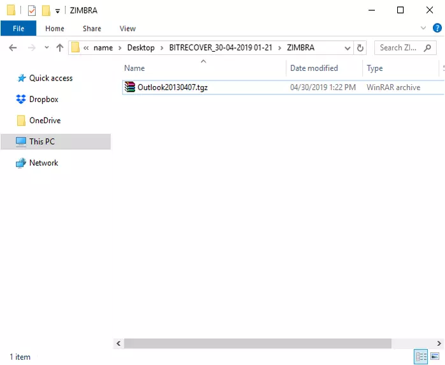Viewport: 445px width, 365px height.
Task: Select Network in the navigation pane
Action: pyautogui.click(x=43, y=163)
